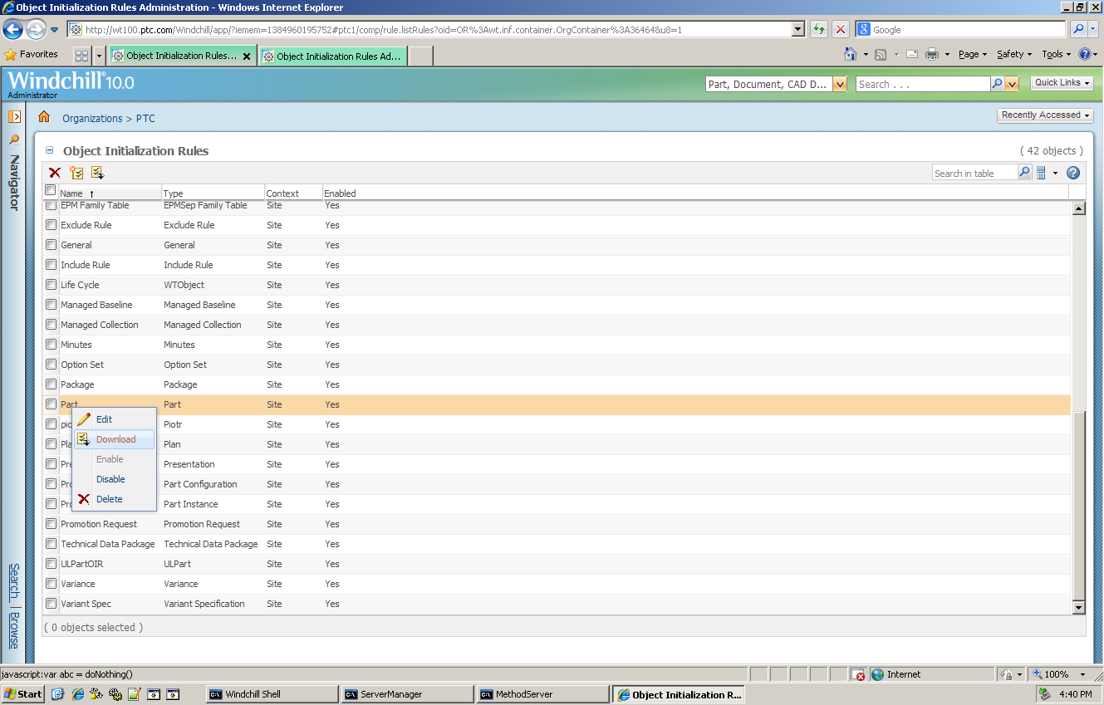
Task: Check the Life Cycle row checkbox
Action: pos(51,285)
